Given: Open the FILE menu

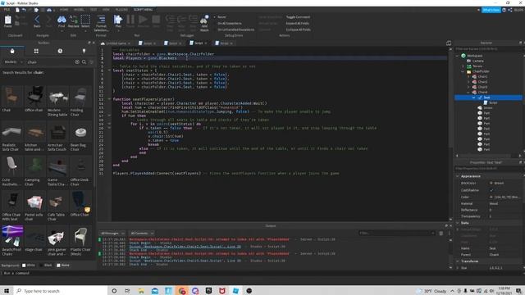Looking at the screenshot, I should 7,10.
